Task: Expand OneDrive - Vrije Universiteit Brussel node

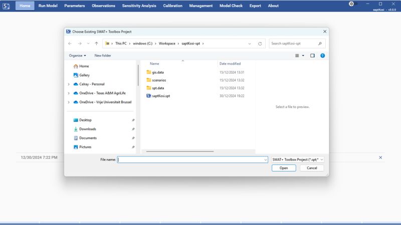Action: click(x=69, y=102)
